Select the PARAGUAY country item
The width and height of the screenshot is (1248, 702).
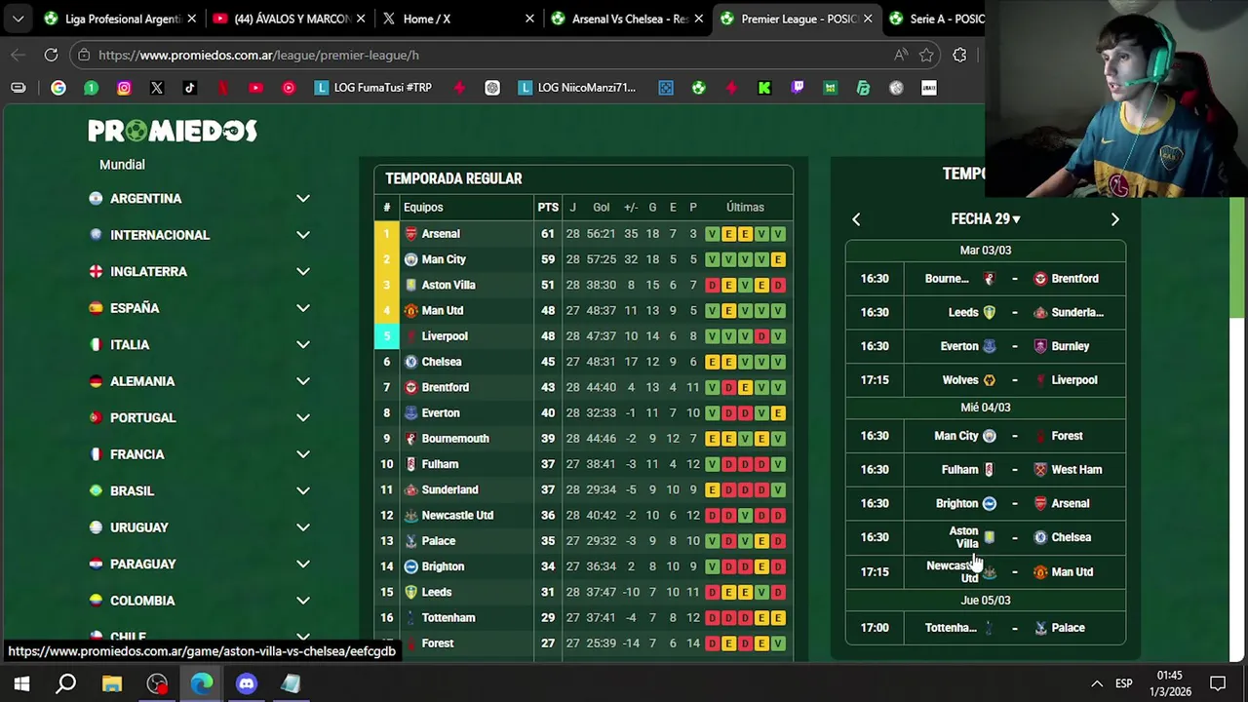[200, 564]
